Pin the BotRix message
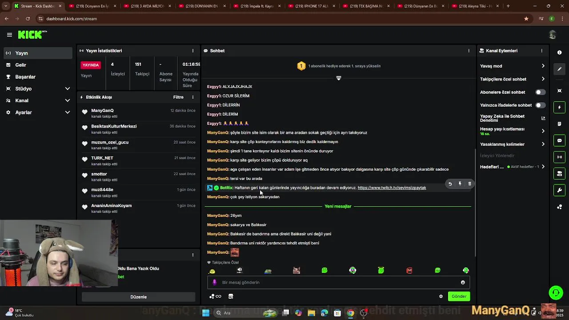Viewport: 569px width, 320px height. tap(460, 184)
